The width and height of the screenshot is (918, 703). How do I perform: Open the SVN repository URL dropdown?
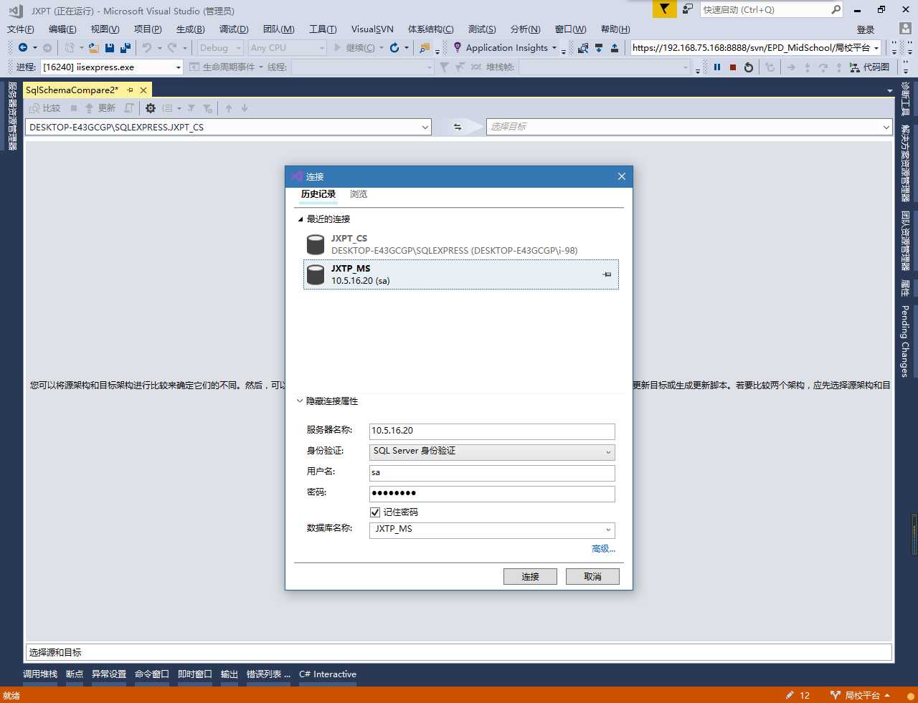pos(876,48)
